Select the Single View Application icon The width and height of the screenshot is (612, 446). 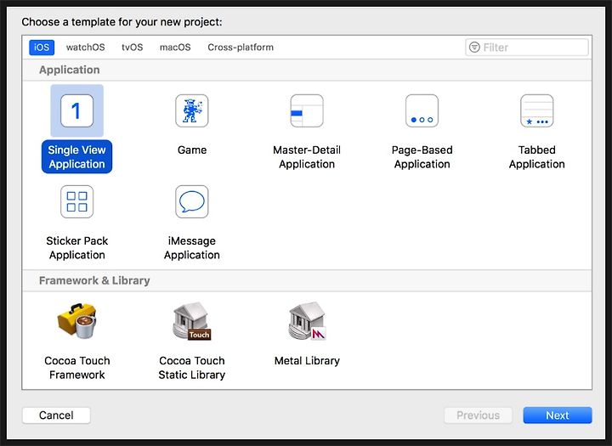76,110
